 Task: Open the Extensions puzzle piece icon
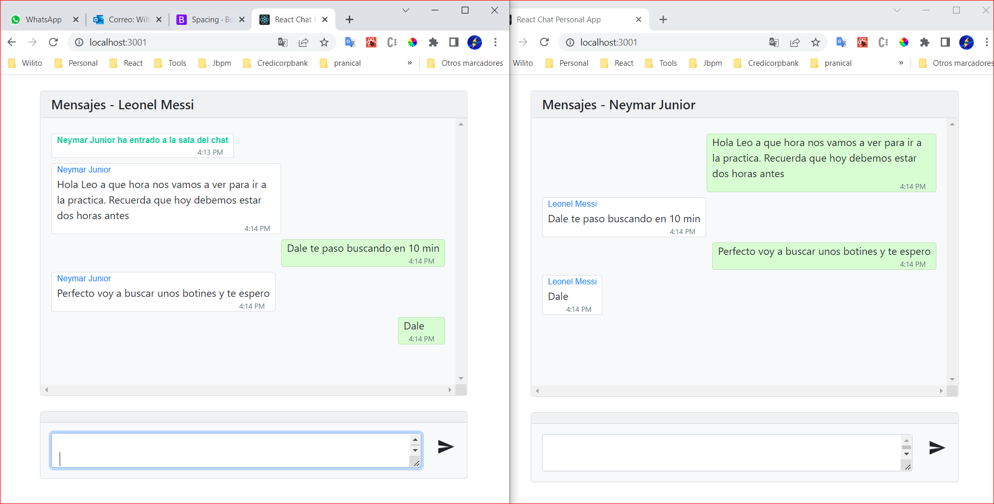(433, 42)
